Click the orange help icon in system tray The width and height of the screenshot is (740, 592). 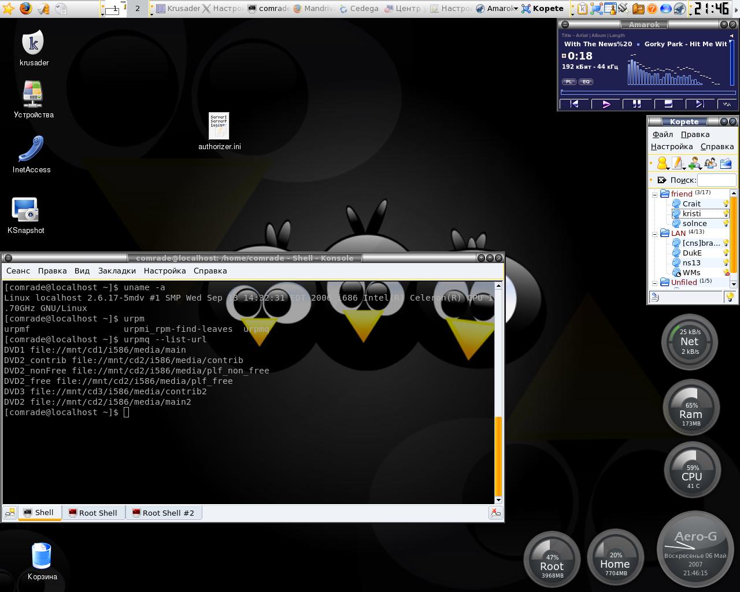652,9
